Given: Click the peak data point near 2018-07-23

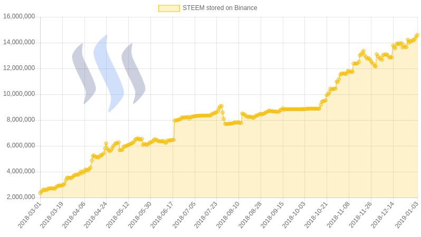Looking at the screenshot, I should (x=221, y=106).
